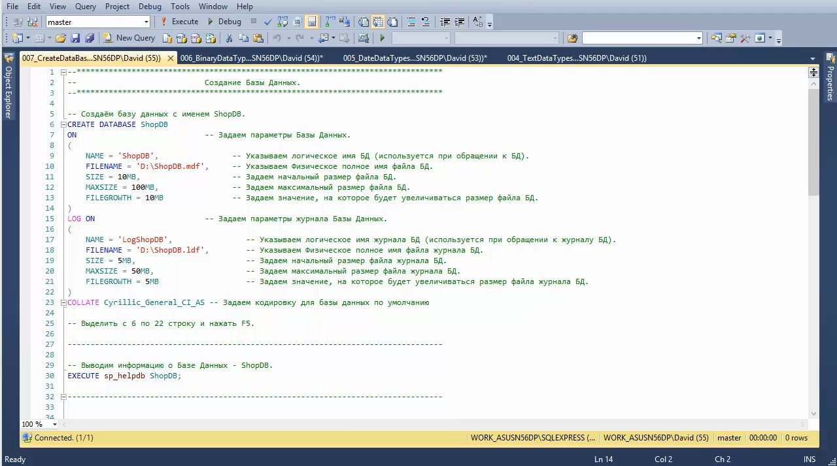Display the Estimated Execution Plan
837x466 pixels.
point(282,22)
